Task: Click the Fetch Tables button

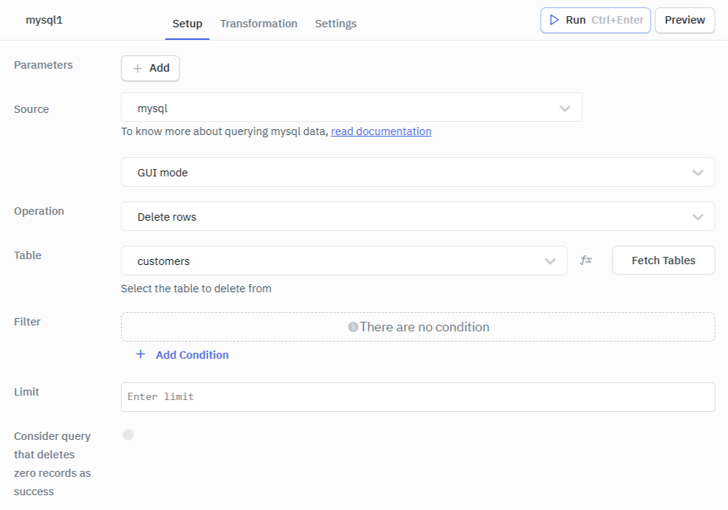Action: (662, 260)
